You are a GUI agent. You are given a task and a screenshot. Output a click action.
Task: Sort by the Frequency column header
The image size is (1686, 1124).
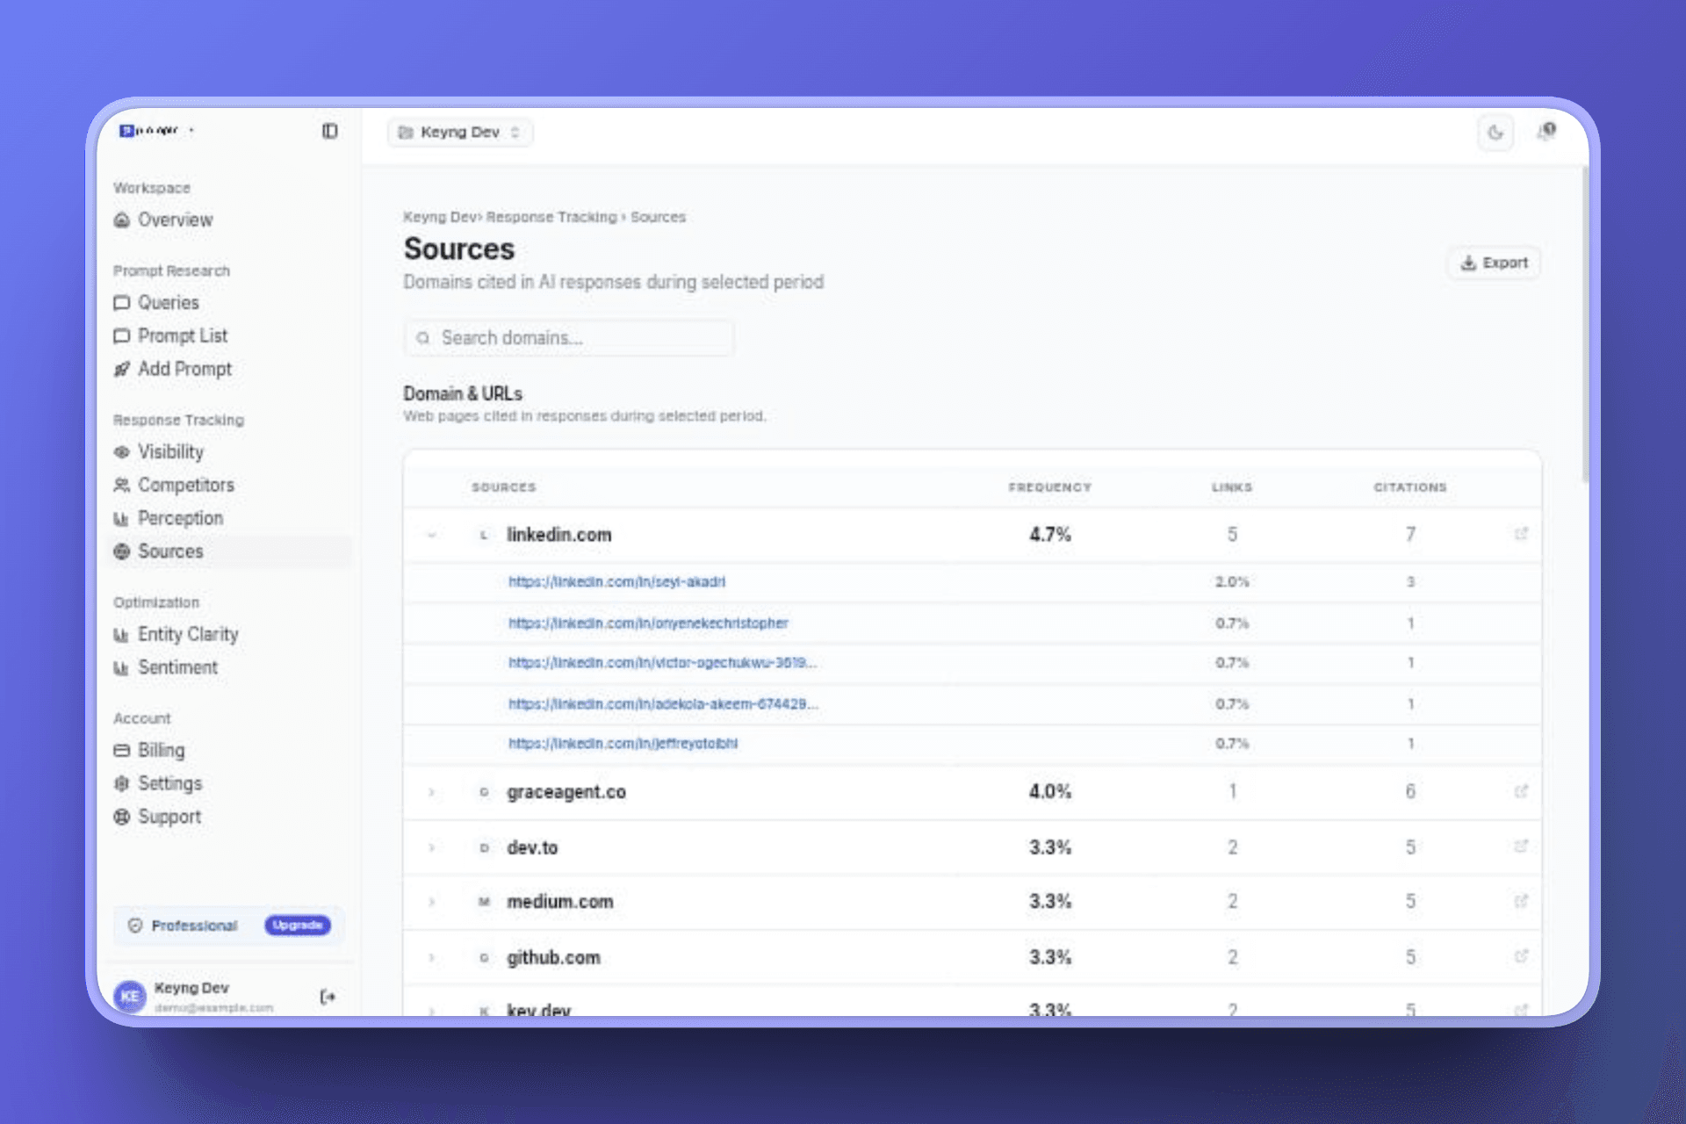(x=1049, y=487)
